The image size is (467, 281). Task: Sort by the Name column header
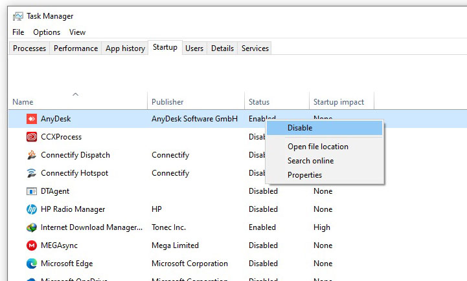coord(23,102)
